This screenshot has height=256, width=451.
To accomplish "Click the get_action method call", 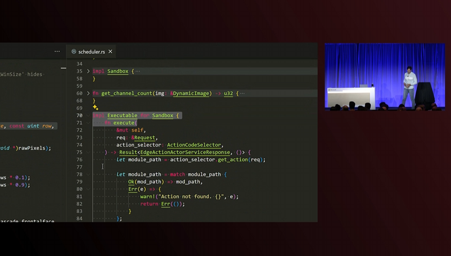I will (x=233, y=160).
